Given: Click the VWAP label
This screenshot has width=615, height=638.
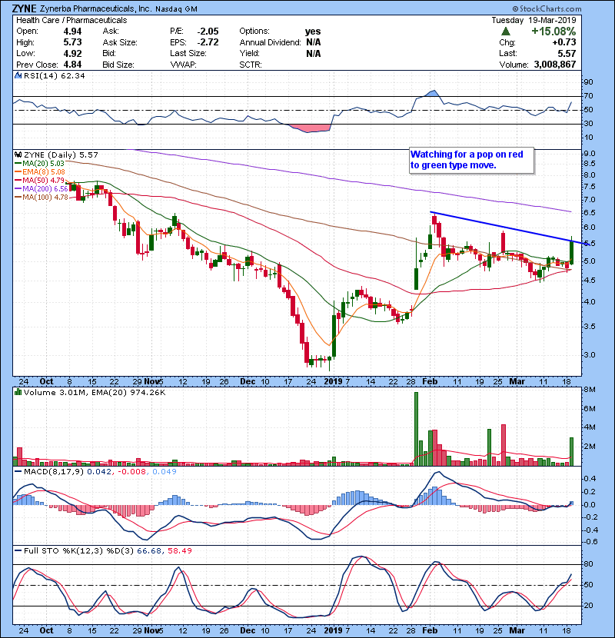Looking at the screenshot, I should [183, 65].
